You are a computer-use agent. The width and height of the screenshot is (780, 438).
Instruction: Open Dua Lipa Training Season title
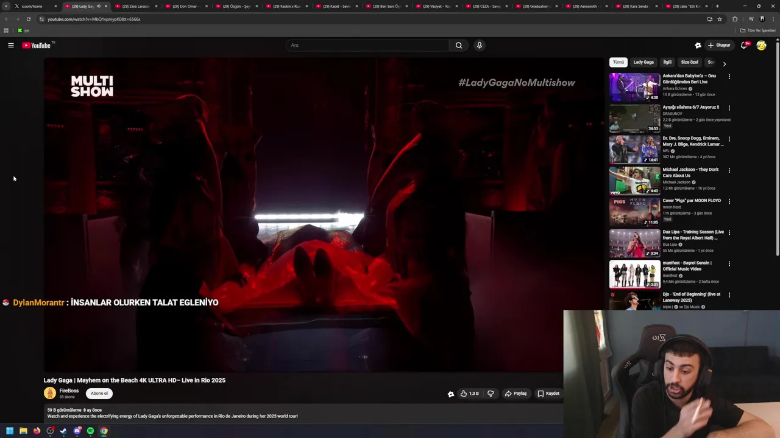point(693,235)
